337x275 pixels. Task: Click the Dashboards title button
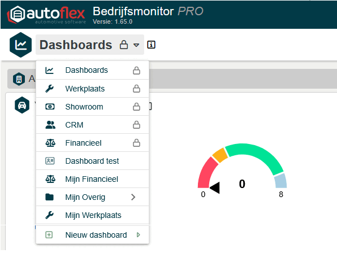(x=90, y=45)
